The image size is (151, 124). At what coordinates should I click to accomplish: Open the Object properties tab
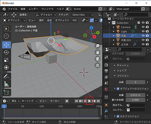point(106,105)
